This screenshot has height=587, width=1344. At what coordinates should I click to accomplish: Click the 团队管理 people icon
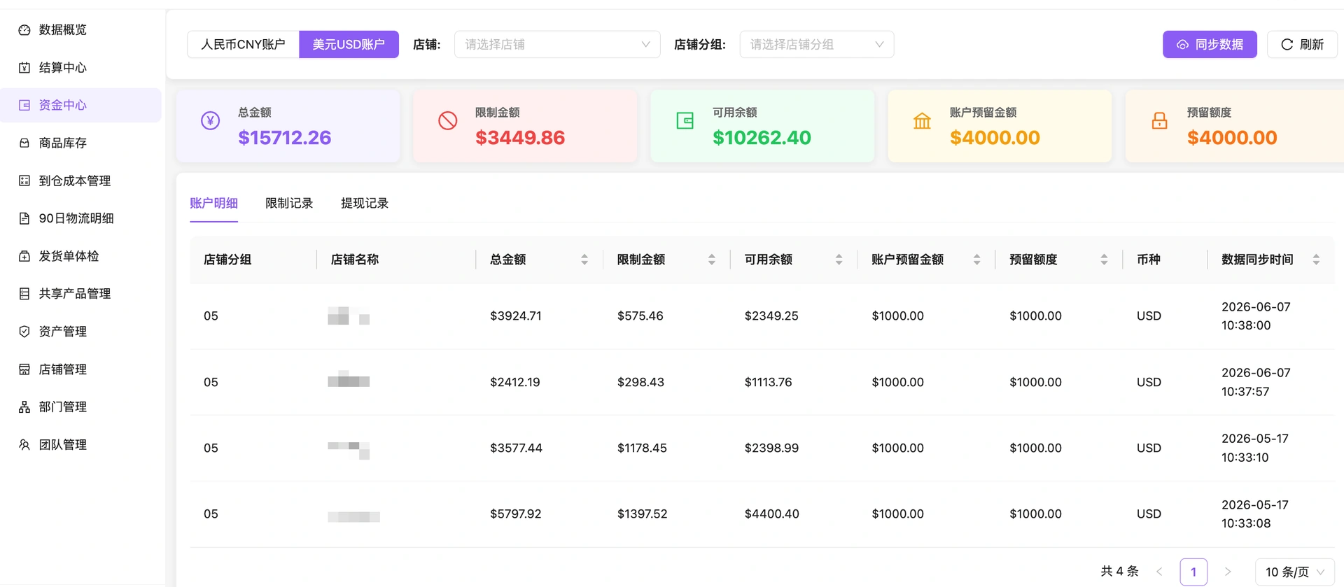tap(24, 445)
